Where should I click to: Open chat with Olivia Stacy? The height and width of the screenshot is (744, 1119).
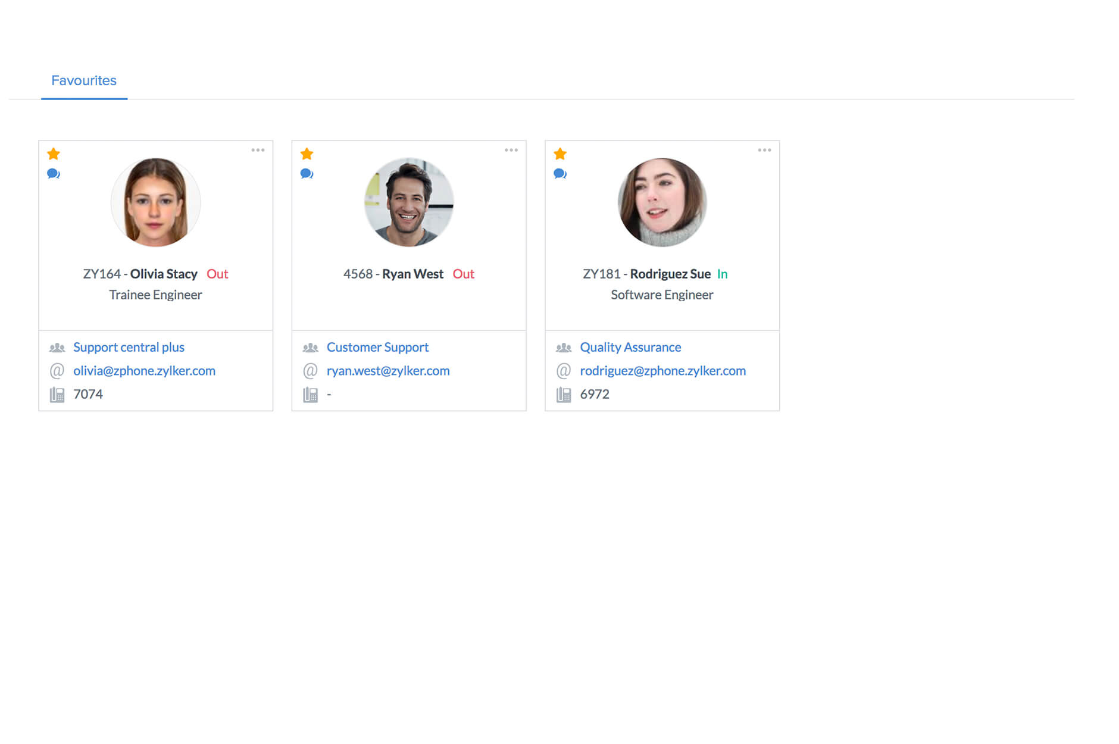pyautogui.click(x=54, y=173)
